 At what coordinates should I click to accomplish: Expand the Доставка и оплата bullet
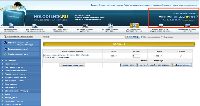tap(2, 67)
